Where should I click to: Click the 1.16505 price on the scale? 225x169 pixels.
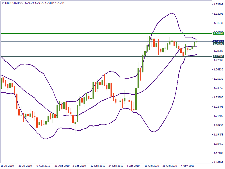tap(218, 163)
